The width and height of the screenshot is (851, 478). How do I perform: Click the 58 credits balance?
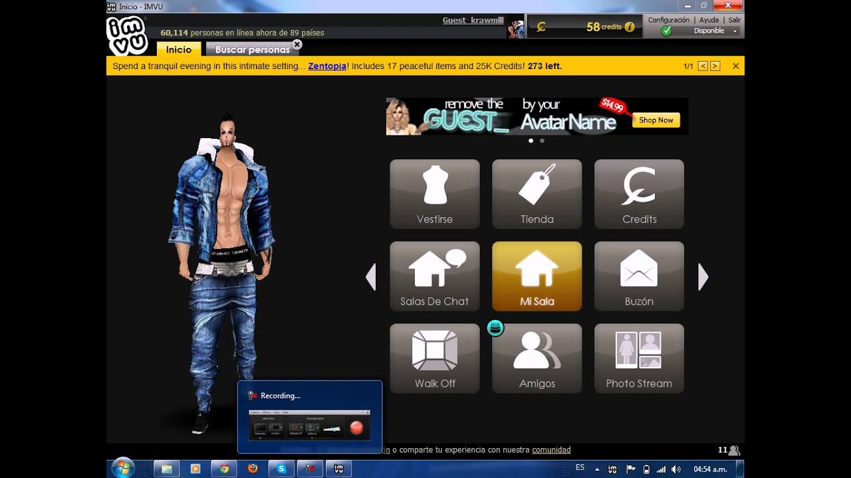[x=604, y=27]
